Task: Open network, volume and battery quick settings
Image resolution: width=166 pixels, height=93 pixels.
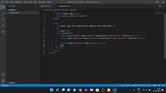Action: 147,90
